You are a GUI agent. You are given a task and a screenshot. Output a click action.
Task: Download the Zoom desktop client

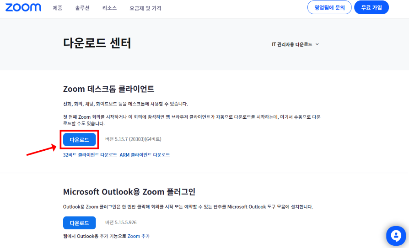pyautogui.click(x=79, y=140)
